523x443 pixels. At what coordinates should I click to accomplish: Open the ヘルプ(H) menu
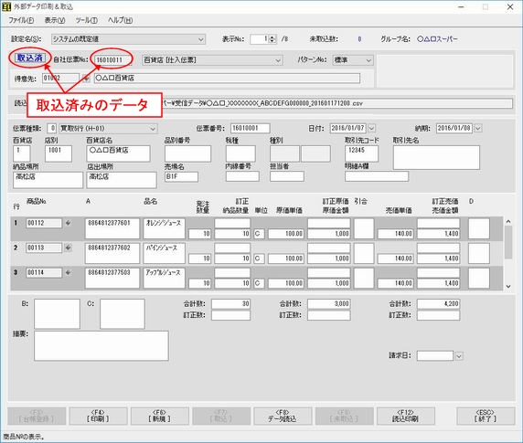(x=120, y=20)
